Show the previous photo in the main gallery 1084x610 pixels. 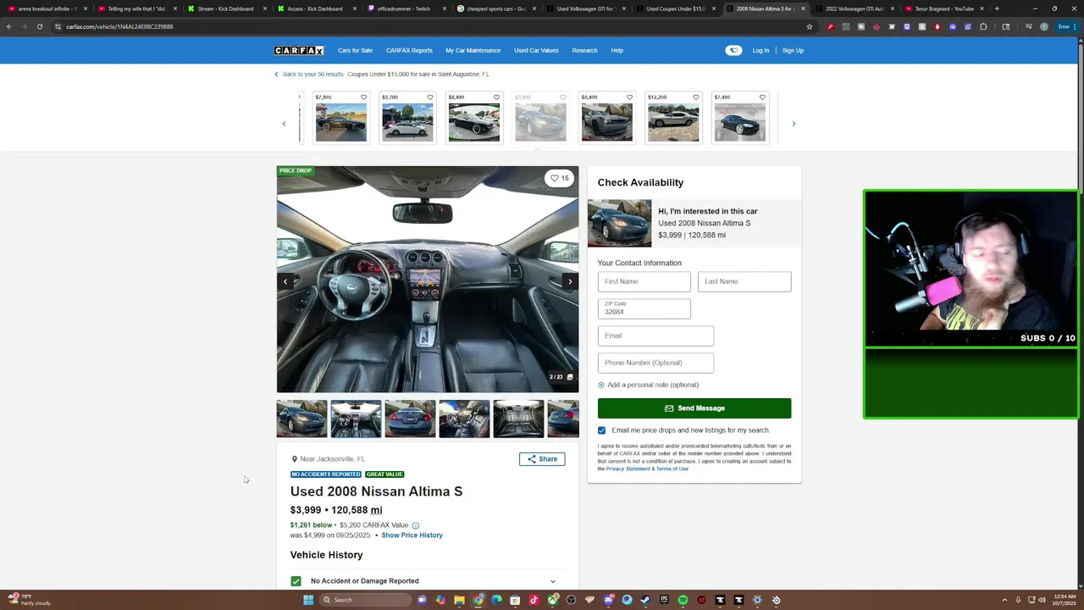click(285, 281)
